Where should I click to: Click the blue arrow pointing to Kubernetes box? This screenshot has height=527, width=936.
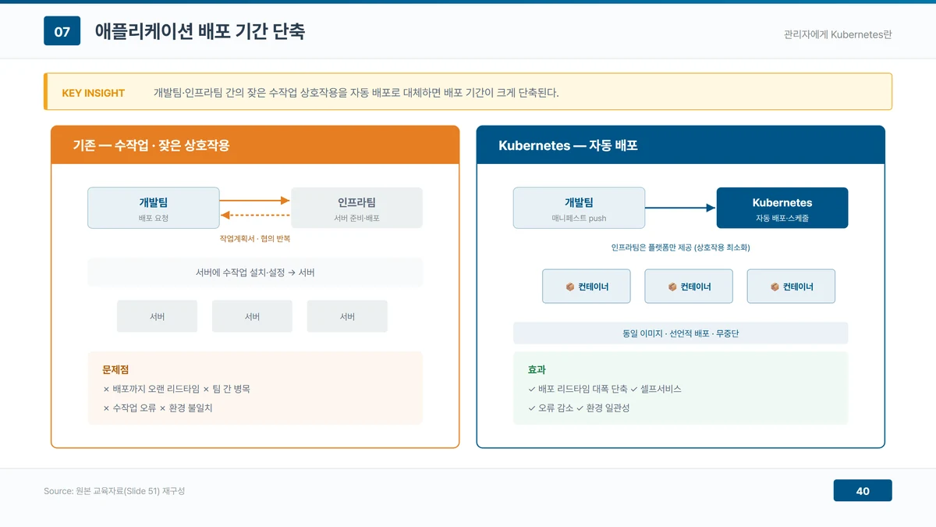click(680, 208)
